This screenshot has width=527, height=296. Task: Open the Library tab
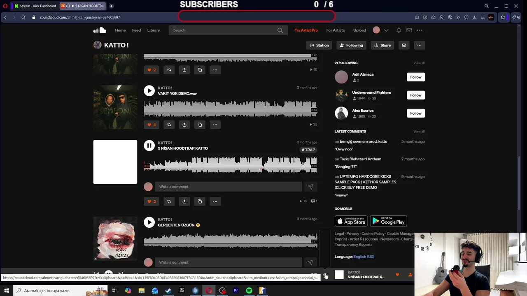coord(154,30)
